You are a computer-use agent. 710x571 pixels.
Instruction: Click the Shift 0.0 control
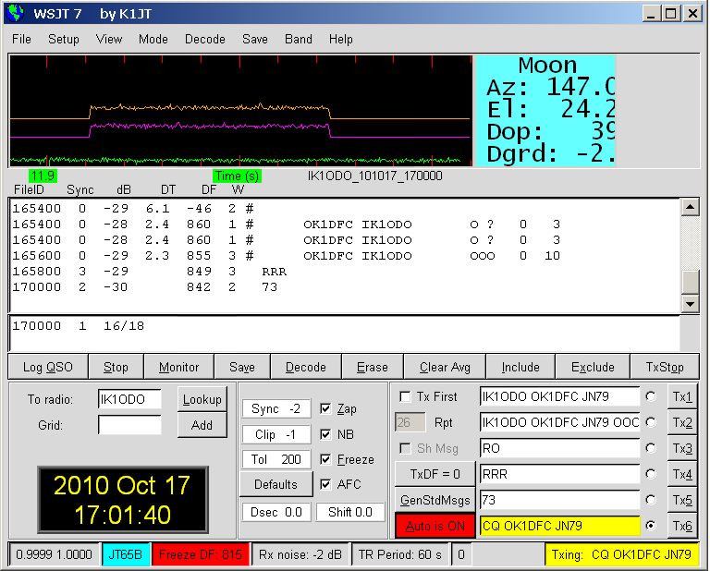(350, 512)
